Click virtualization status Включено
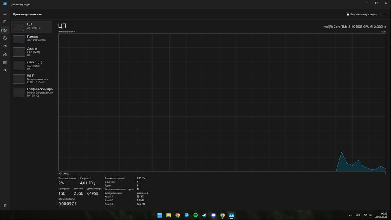Screen dimensions: 391x220 pos(142,193)
